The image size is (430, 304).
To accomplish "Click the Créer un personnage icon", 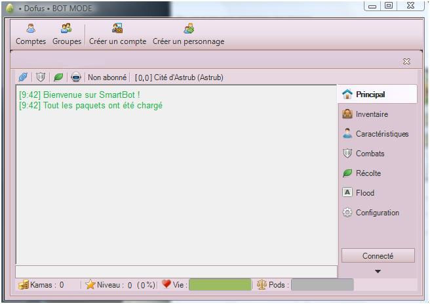I will tap(189, 28).
